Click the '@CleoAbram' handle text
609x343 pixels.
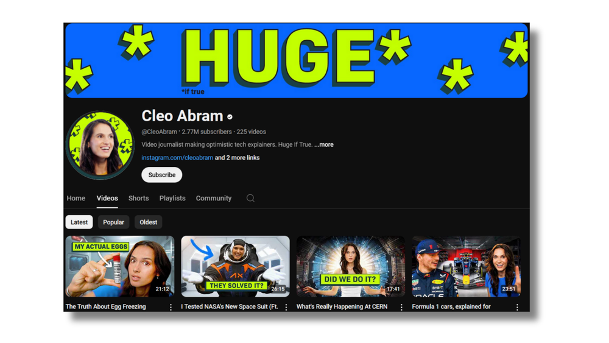159,132
